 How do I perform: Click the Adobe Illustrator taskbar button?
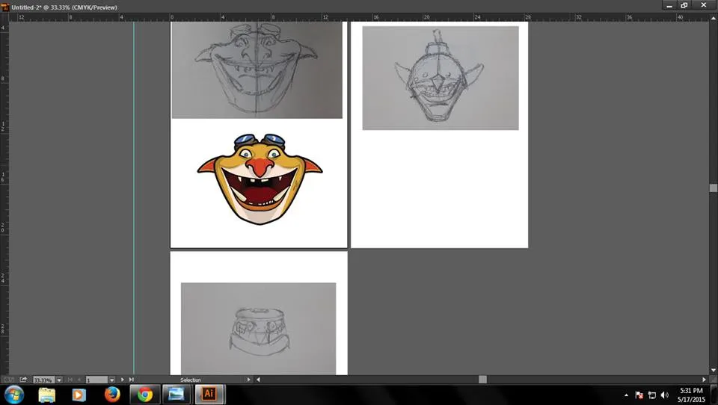(x=209, y=394)
